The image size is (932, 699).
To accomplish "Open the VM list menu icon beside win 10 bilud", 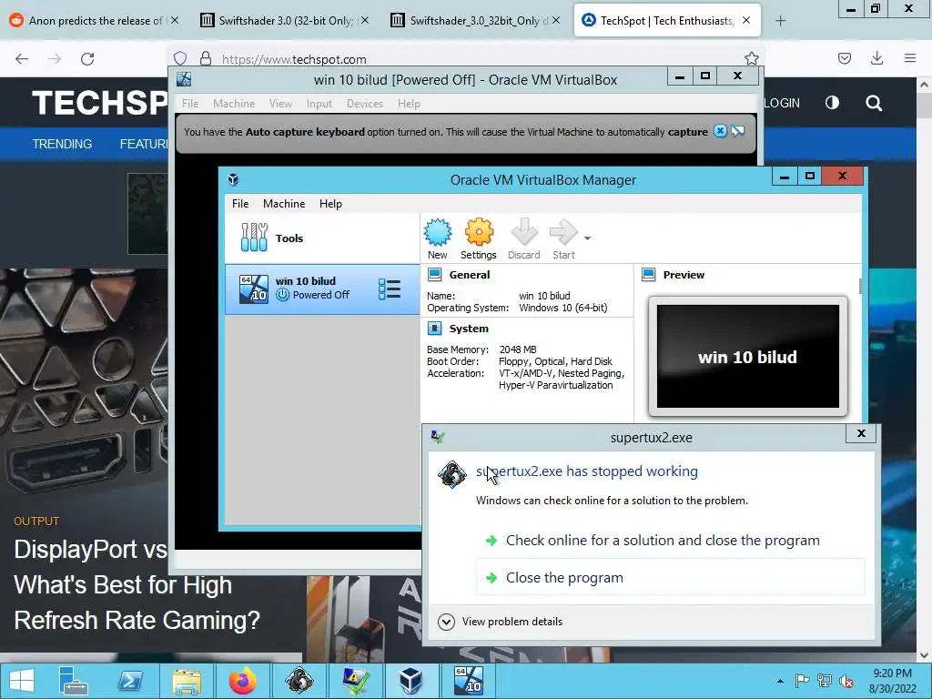I will point(390,289).
